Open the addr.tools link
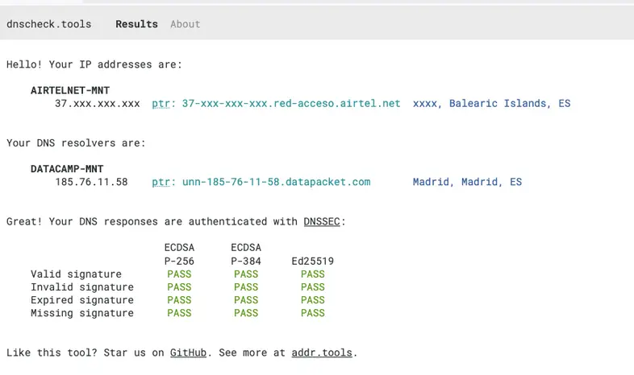Screen dimensions: 634x375 click(x=322, y=352)
